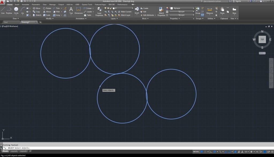Open the Layout1 tab
Viewport: 274px width, 157px height.
click(x=14, y=151)
